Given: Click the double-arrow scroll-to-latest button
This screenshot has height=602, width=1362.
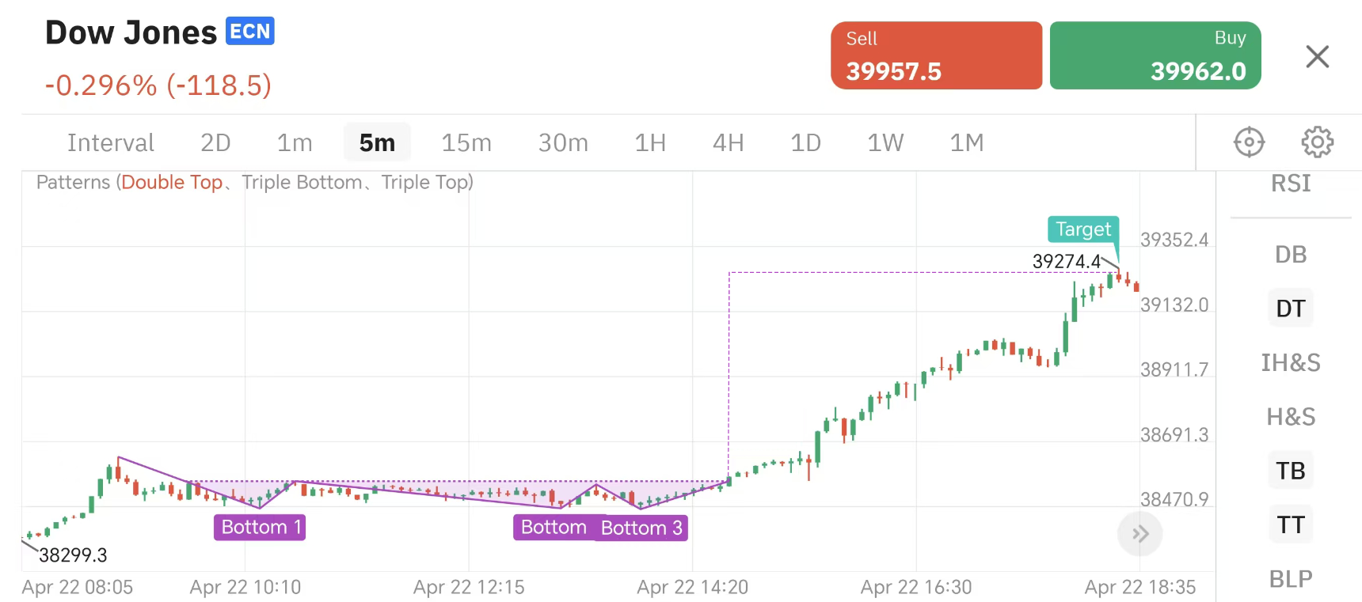Looking at the screenshot, I should pos(1139,534).
